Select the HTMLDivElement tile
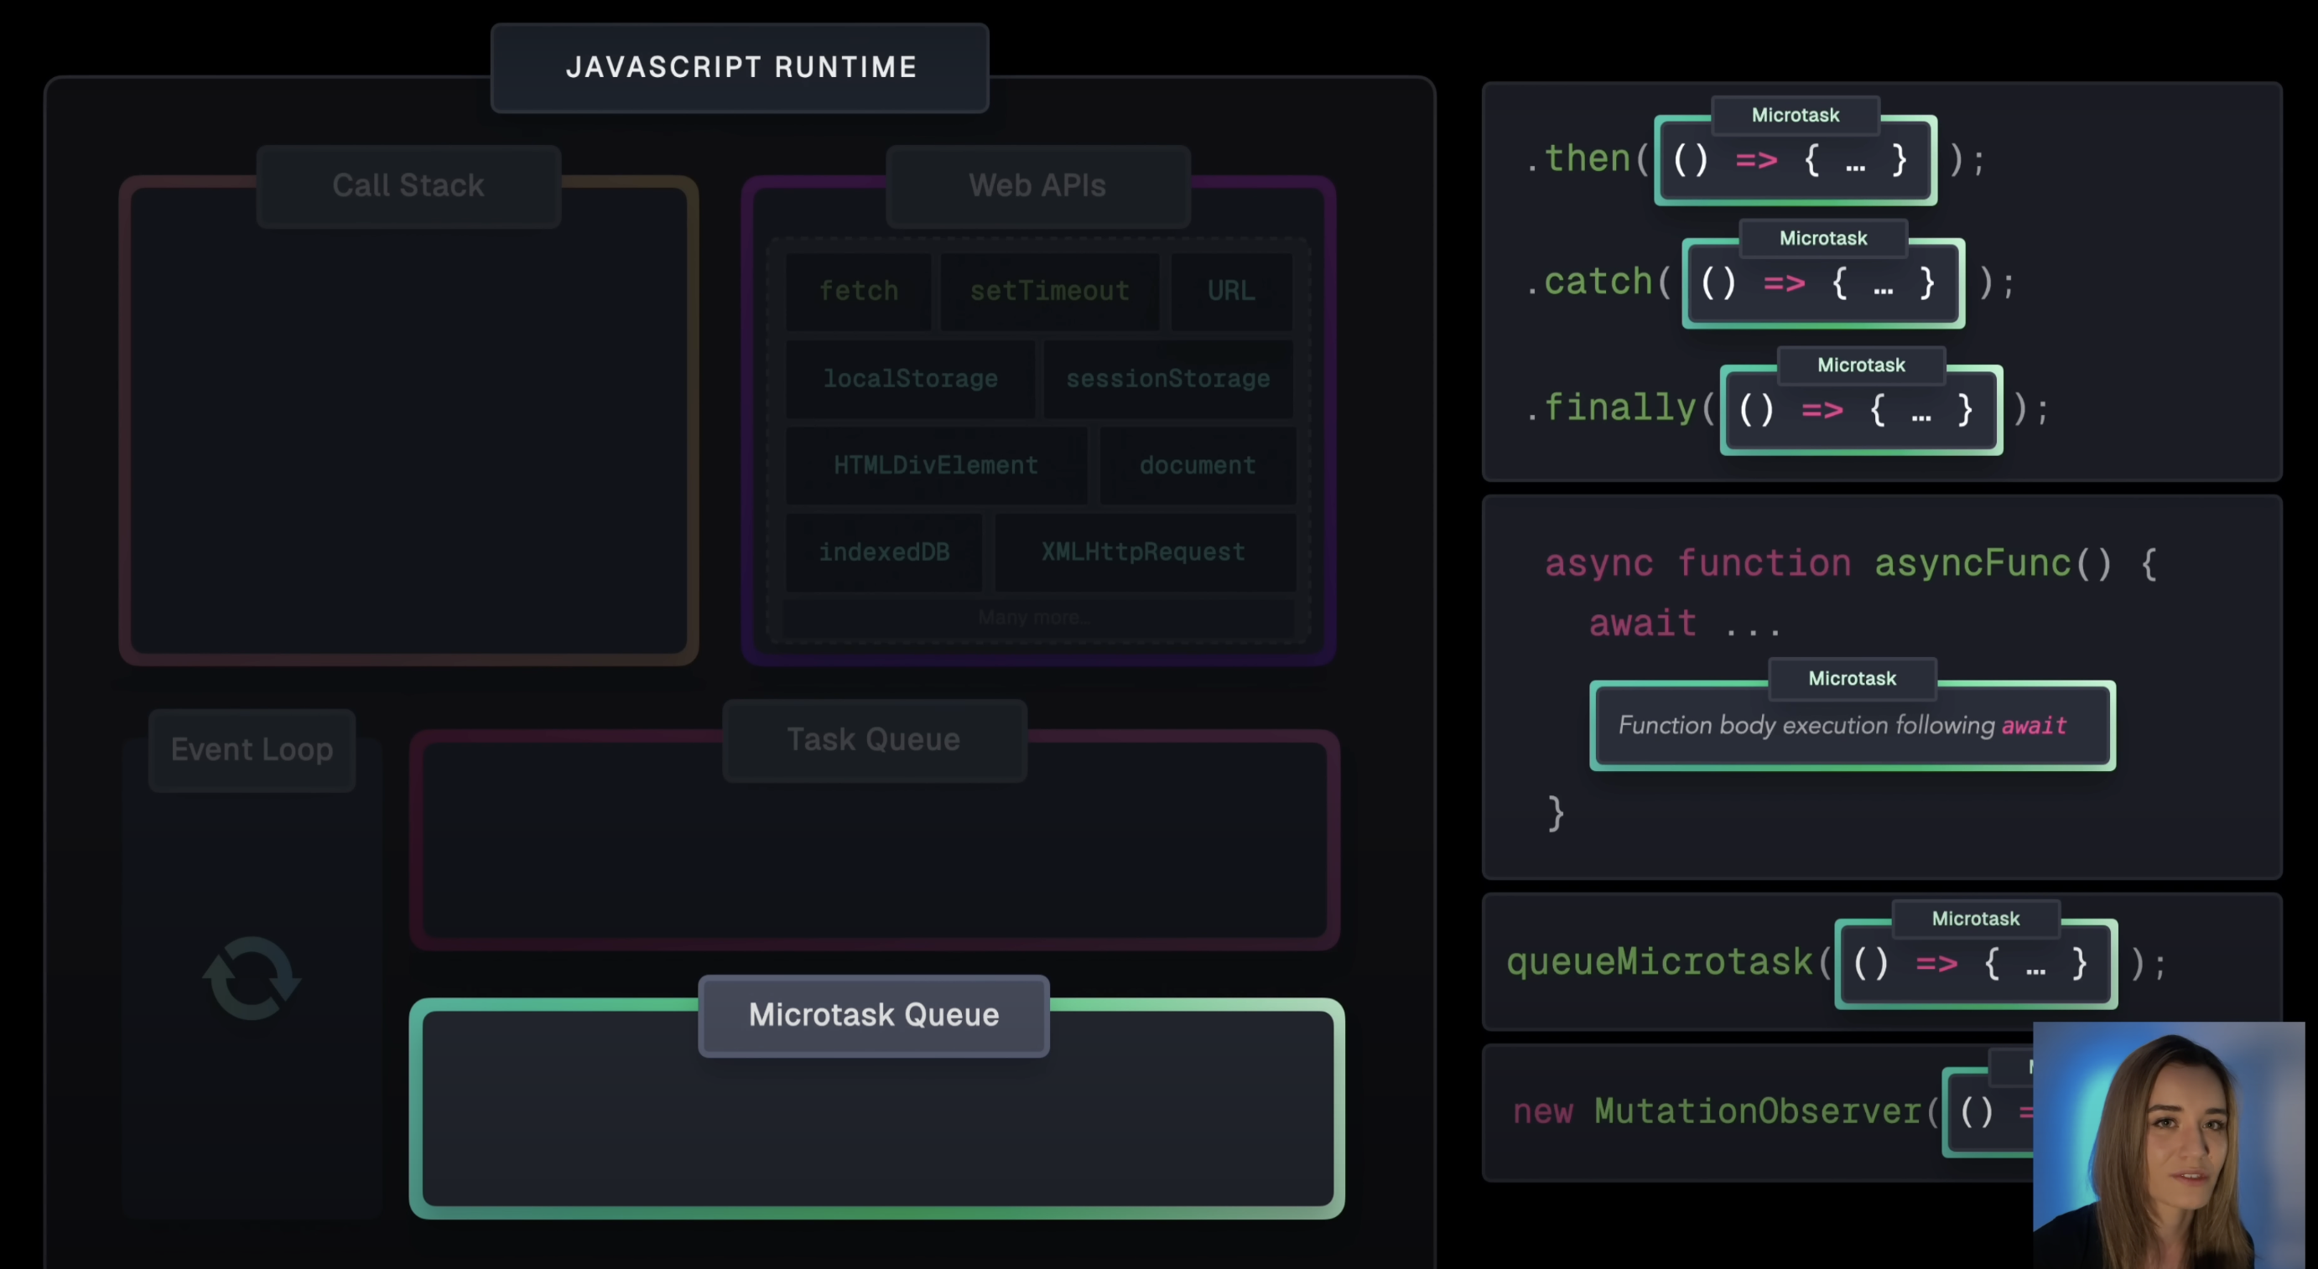 pyautogui.click(x=935, y=465)
